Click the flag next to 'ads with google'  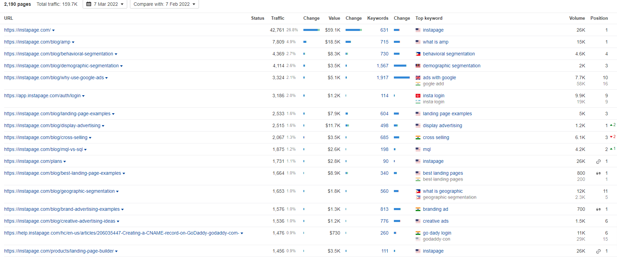[418, 78]
